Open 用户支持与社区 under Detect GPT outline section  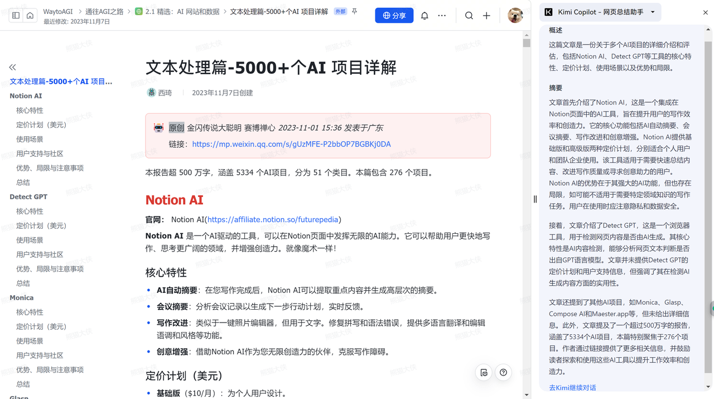click(40, 254)
